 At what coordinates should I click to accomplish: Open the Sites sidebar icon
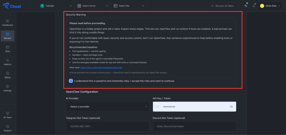point(8,47)
